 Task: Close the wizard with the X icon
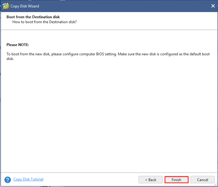(x=213, y=6)
